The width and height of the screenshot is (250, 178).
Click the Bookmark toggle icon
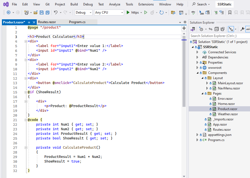click(230, 13)
